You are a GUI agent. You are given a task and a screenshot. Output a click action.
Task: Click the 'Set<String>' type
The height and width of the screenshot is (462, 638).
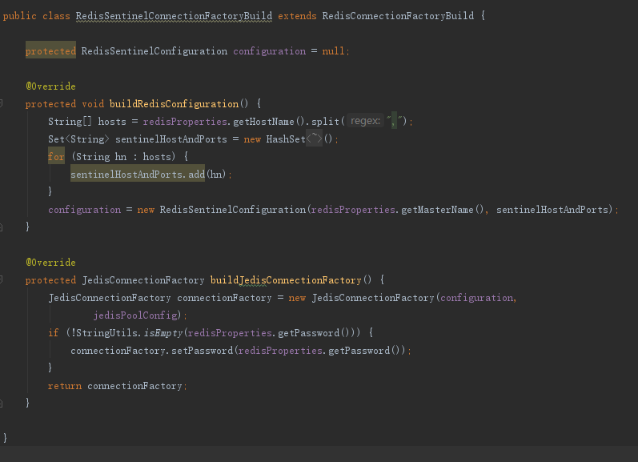tap(78, 139)
